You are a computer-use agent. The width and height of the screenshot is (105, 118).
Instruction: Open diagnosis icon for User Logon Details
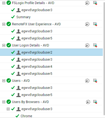click(95, 45)
